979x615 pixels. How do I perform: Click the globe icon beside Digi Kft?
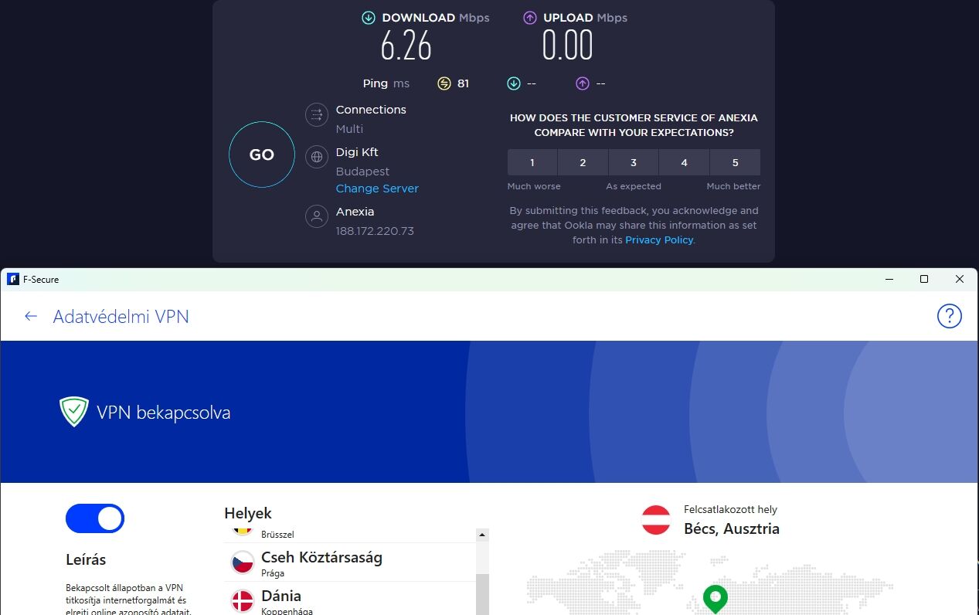pyautogui.click(x=316, y=158)
